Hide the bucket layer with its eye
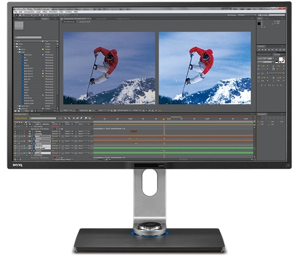 tap(15, 146)
